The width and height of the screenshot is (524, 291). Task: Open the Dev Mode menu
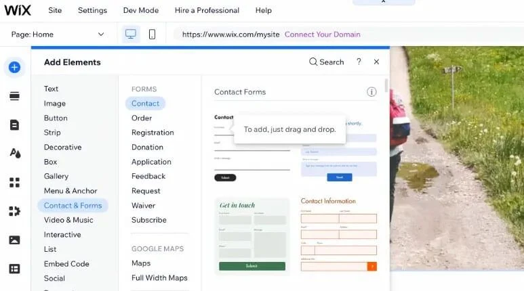(x=140, y=10)
